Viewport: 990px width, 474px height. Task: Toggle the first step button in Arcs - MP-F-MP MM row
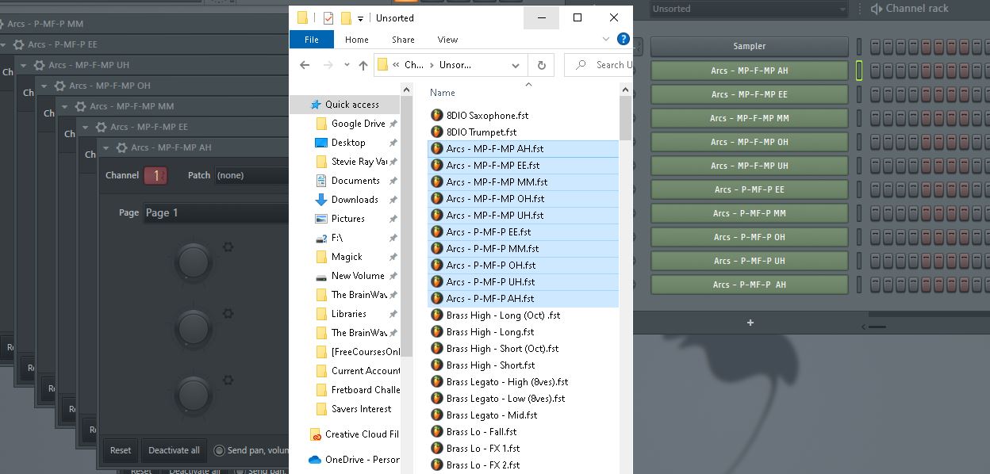875,118
